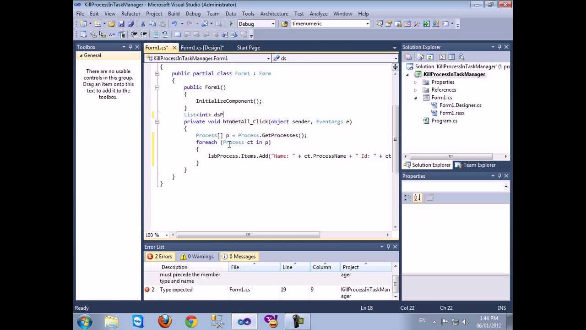This screenshot has height=330, width=586.
Task: Toggle the 0 Warnings filter
Action: 197,257
